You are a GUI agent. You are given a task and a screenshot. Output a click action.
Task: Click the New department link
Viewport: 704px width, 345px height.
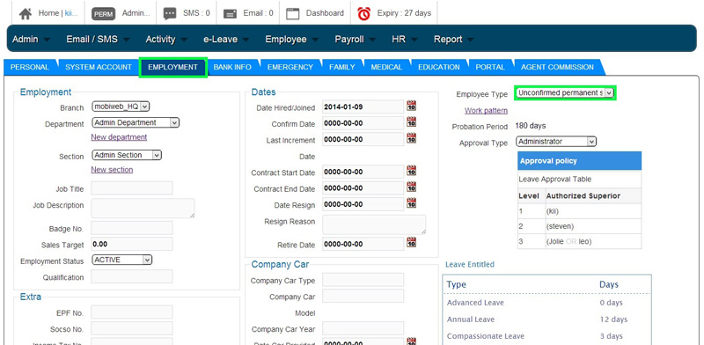tap(119, 137)
